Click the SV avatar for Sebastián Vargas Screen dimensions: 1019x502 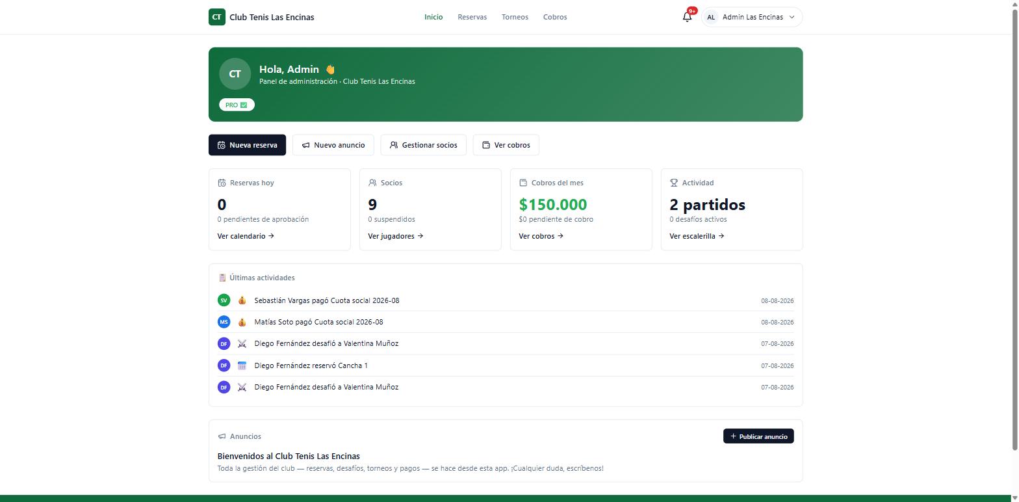(224, 300)
